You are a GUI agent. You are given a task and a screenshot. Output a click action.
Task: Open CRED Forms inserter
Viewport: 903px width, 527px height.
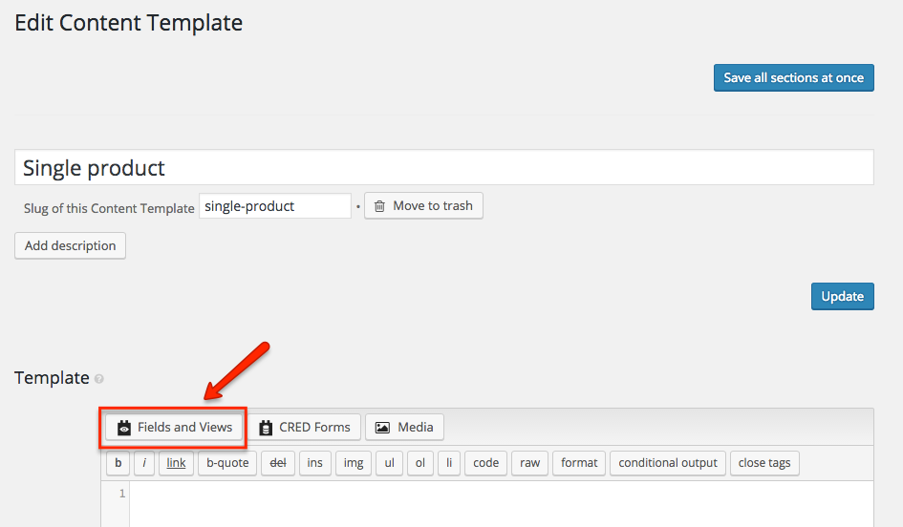click(x=305, y=427)
